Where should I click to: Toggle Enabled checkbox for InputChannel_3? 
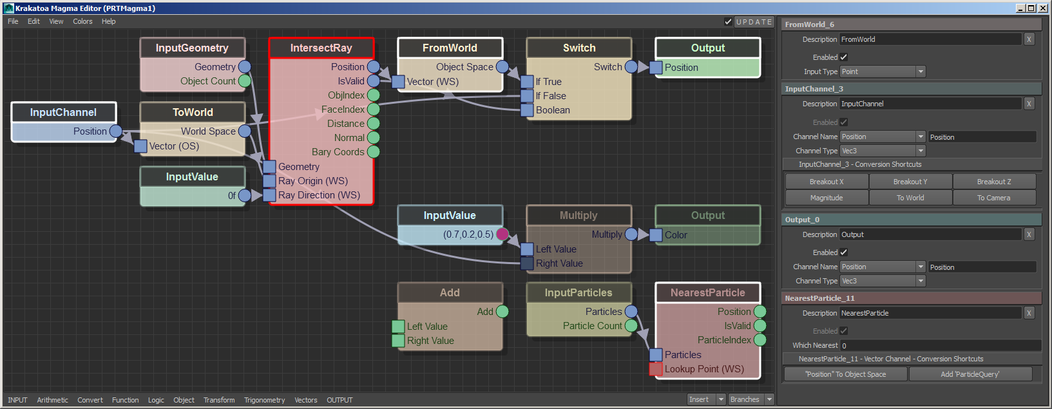(844, 122)
